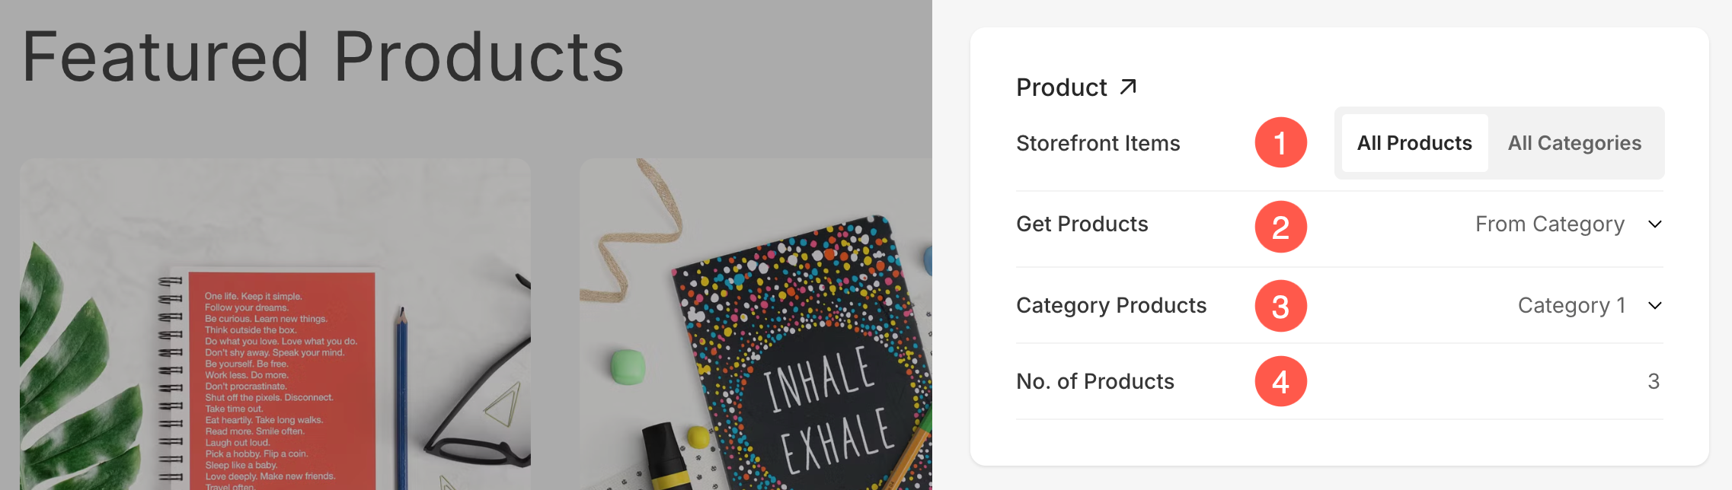Image resolution: width=1732 pixels, height=490 pixels.
Task: Click the Get Products label
Action: [1082, 224]
